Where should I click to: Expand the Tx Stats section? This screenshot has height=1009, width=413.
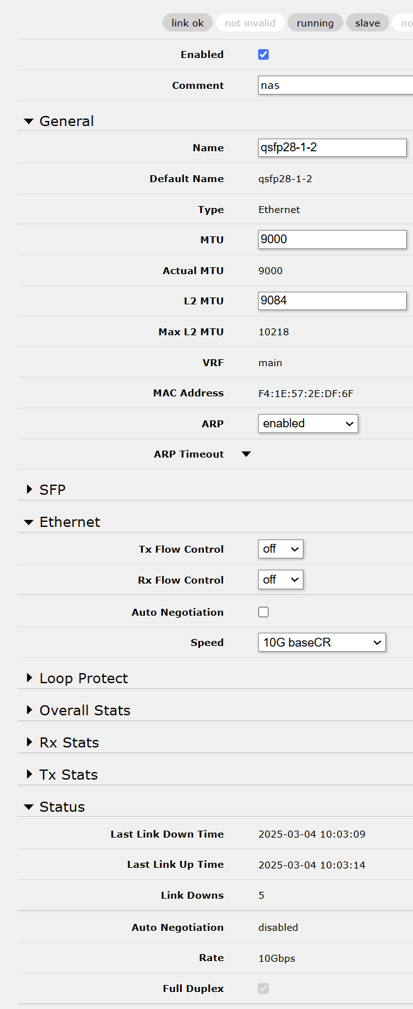point(29,774)
